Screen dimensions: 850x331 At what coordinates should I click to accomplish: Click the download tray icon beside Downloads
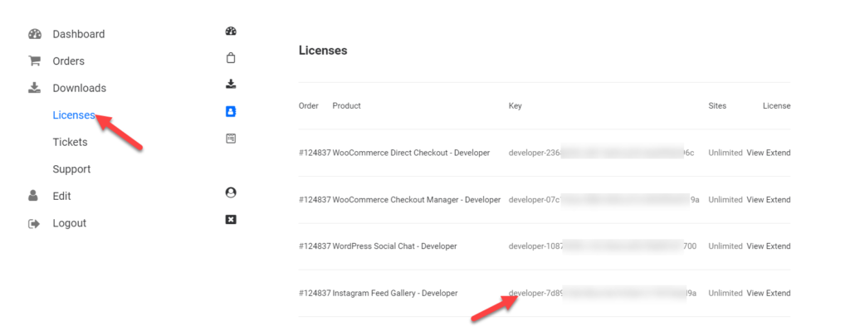point(35,88)
